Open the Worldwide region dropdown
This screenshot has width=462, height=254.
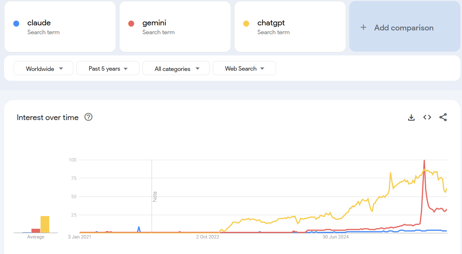click(43, 68)
